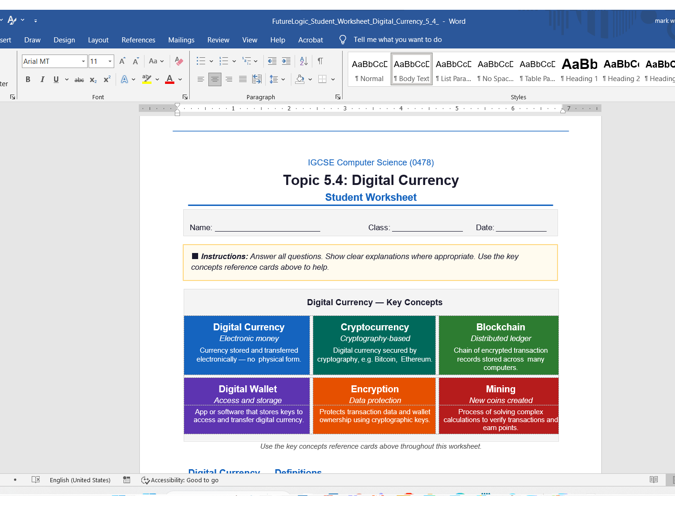Apply No Spacing style
This screenshot has width=675, height=506.
pos(496,69)
